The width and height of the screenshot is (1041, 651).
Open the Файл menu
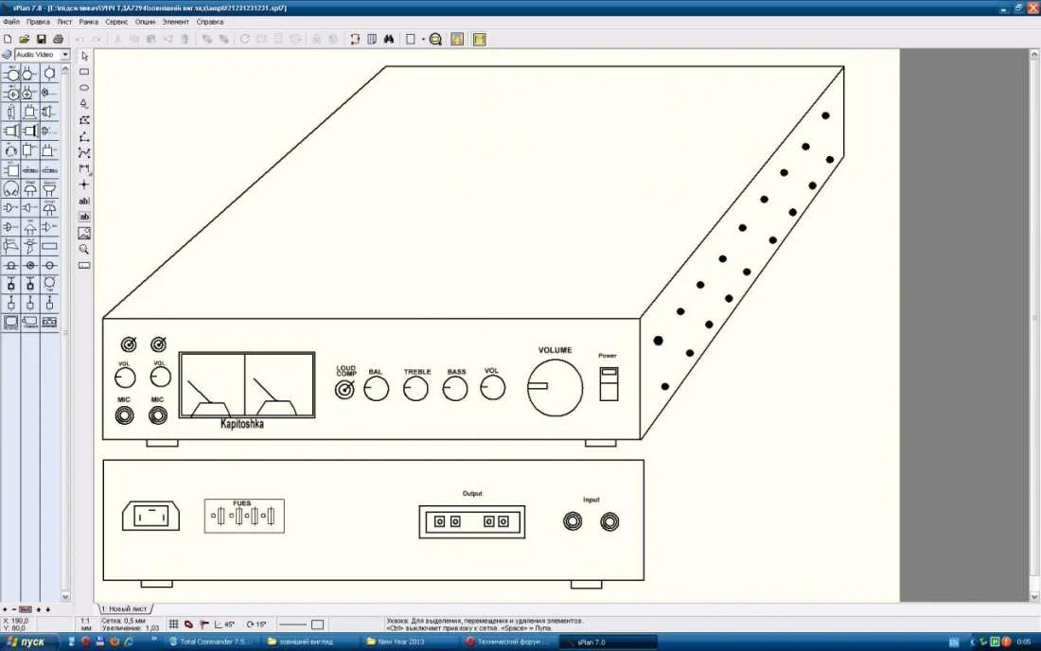tap(11, 22)
